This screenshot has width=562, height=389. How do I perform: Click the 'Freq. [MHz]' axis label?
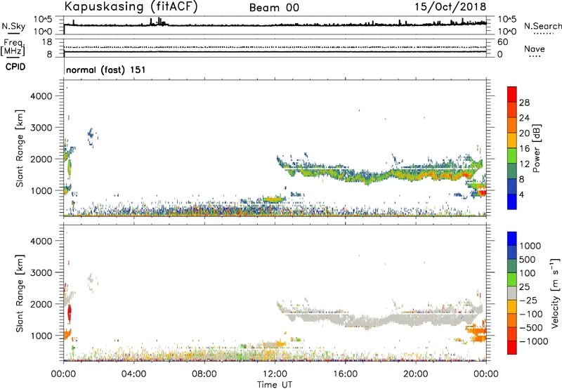pyautogui.click(x=13, y=48)
